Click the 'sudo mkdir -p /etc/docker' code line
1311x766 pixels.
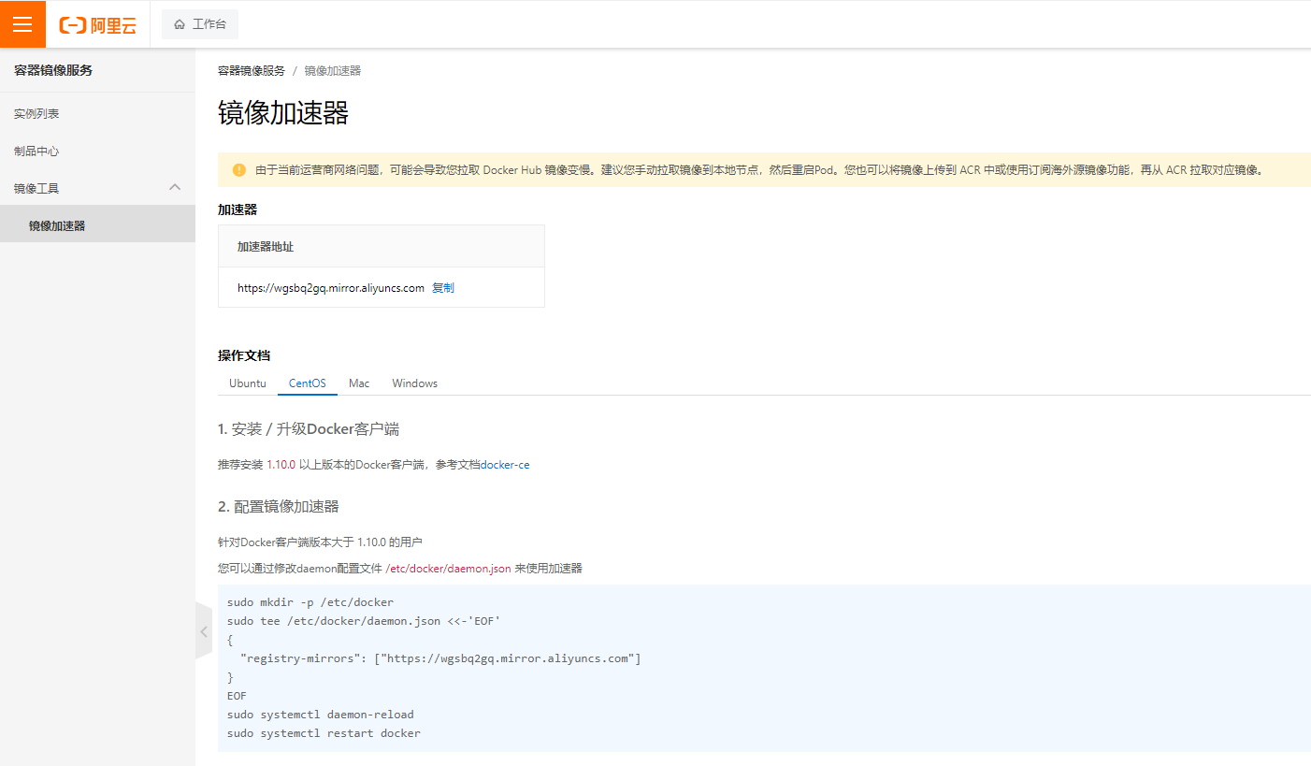click(310, 602)
